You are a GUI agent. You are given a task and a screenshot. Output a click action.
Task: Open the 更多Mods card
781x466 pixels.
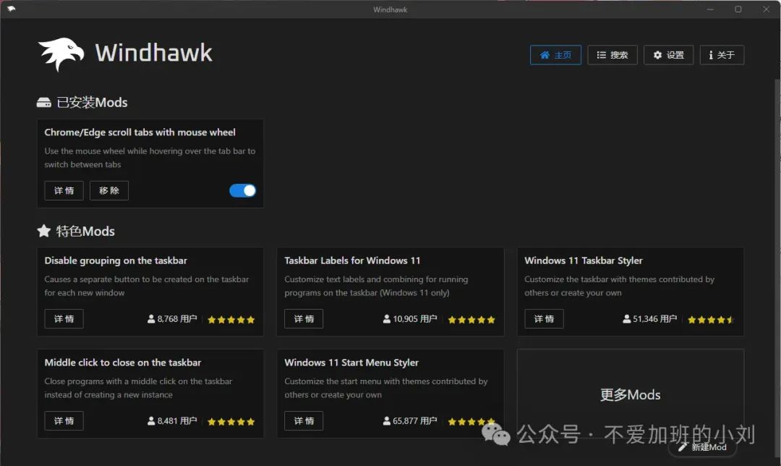click(x=631, y=394)
